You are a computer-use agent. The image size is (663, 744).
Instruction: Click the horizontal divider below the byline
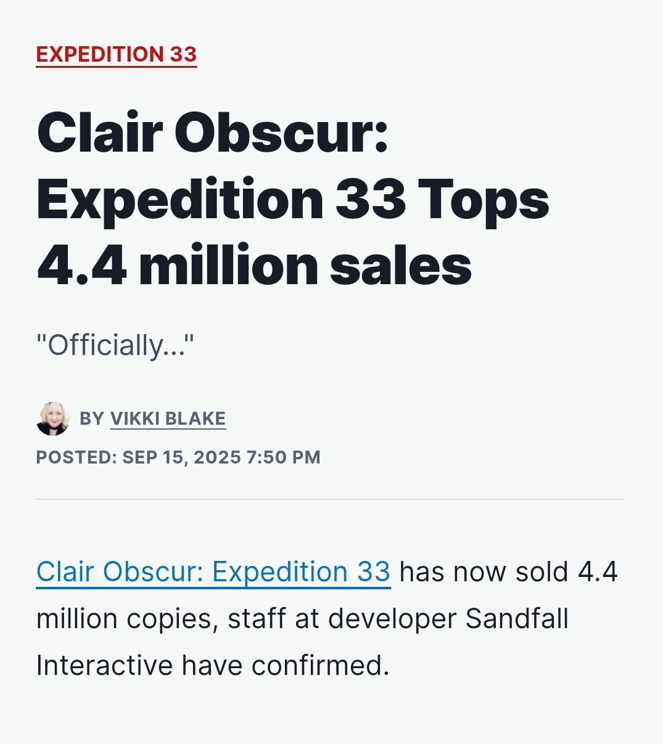click(x=330, y=499)
